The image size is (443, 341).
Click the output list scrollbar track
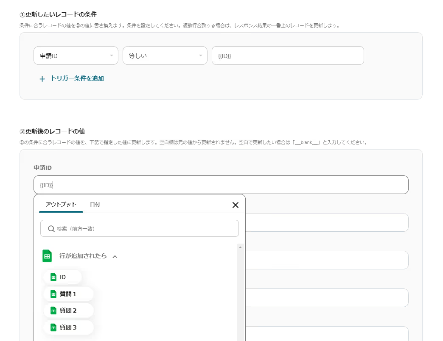[240, 297]
